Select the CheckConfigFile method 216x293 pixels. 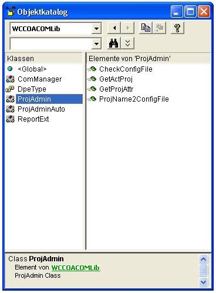pyautogui.click(x=126, y=69)
